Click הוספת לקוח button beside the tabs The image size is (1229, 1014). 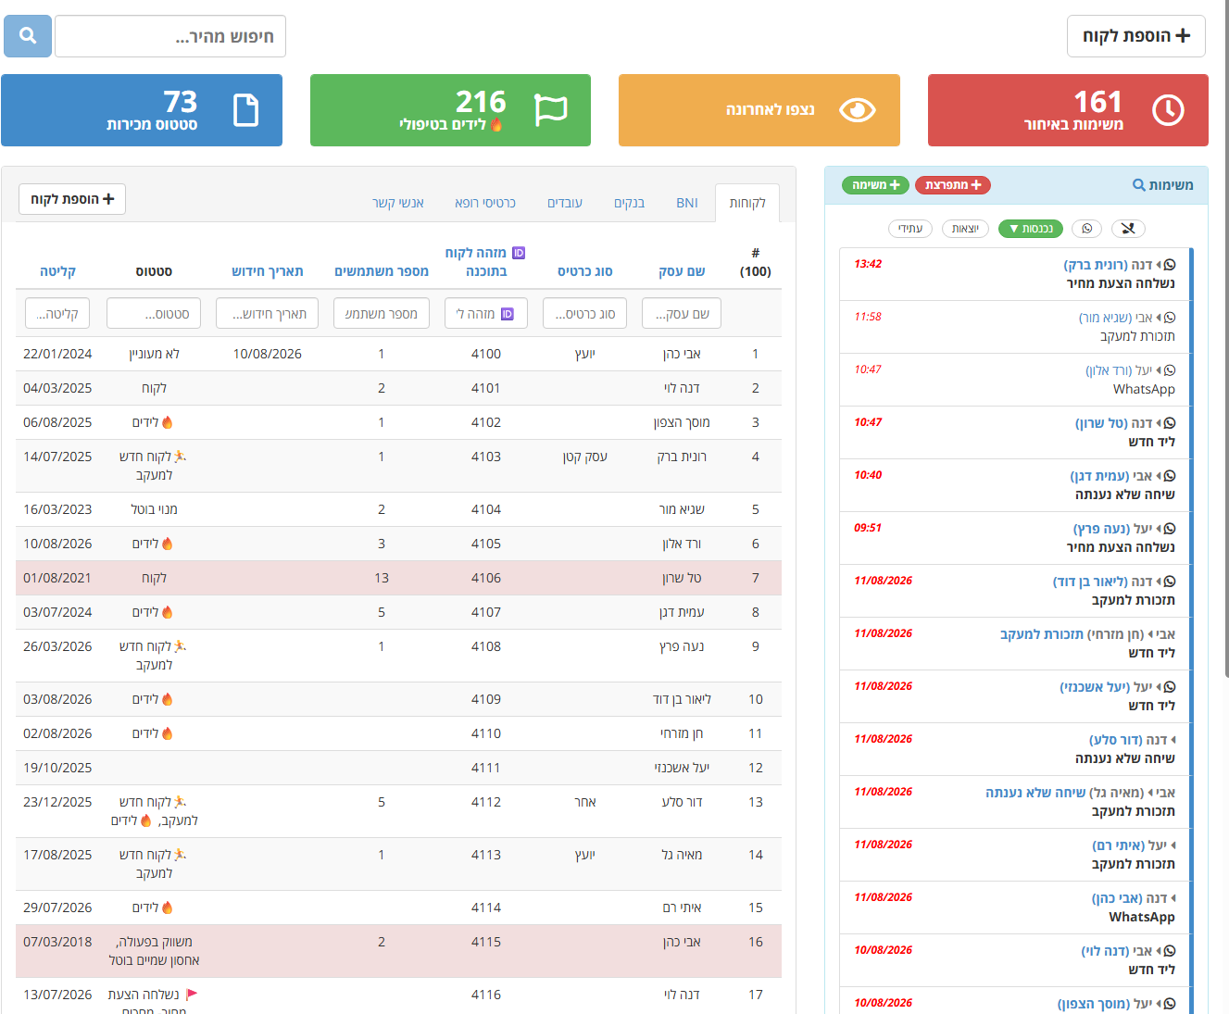(x=72, y=199)
